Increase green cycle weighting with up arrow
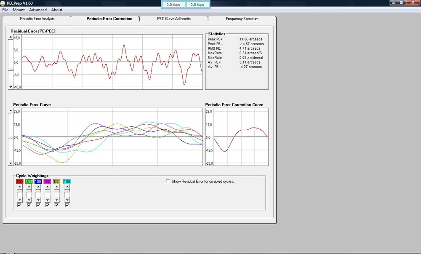Image resolution: width=421 pixels, height=254 pixels. [29, 186]
